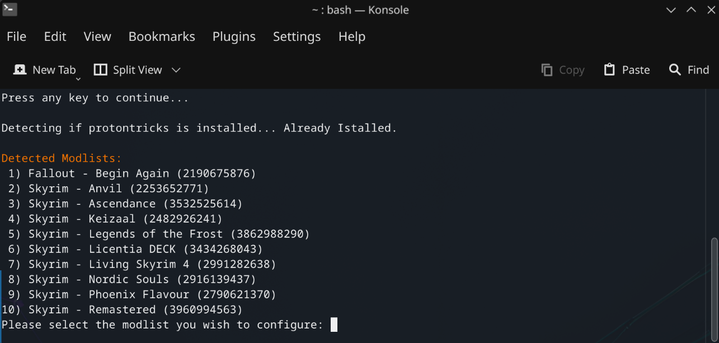Click the 'Skyrim - Keizaal (2482926241)' line
Viewport: 719px width, 343px height.
coord(115,219)
